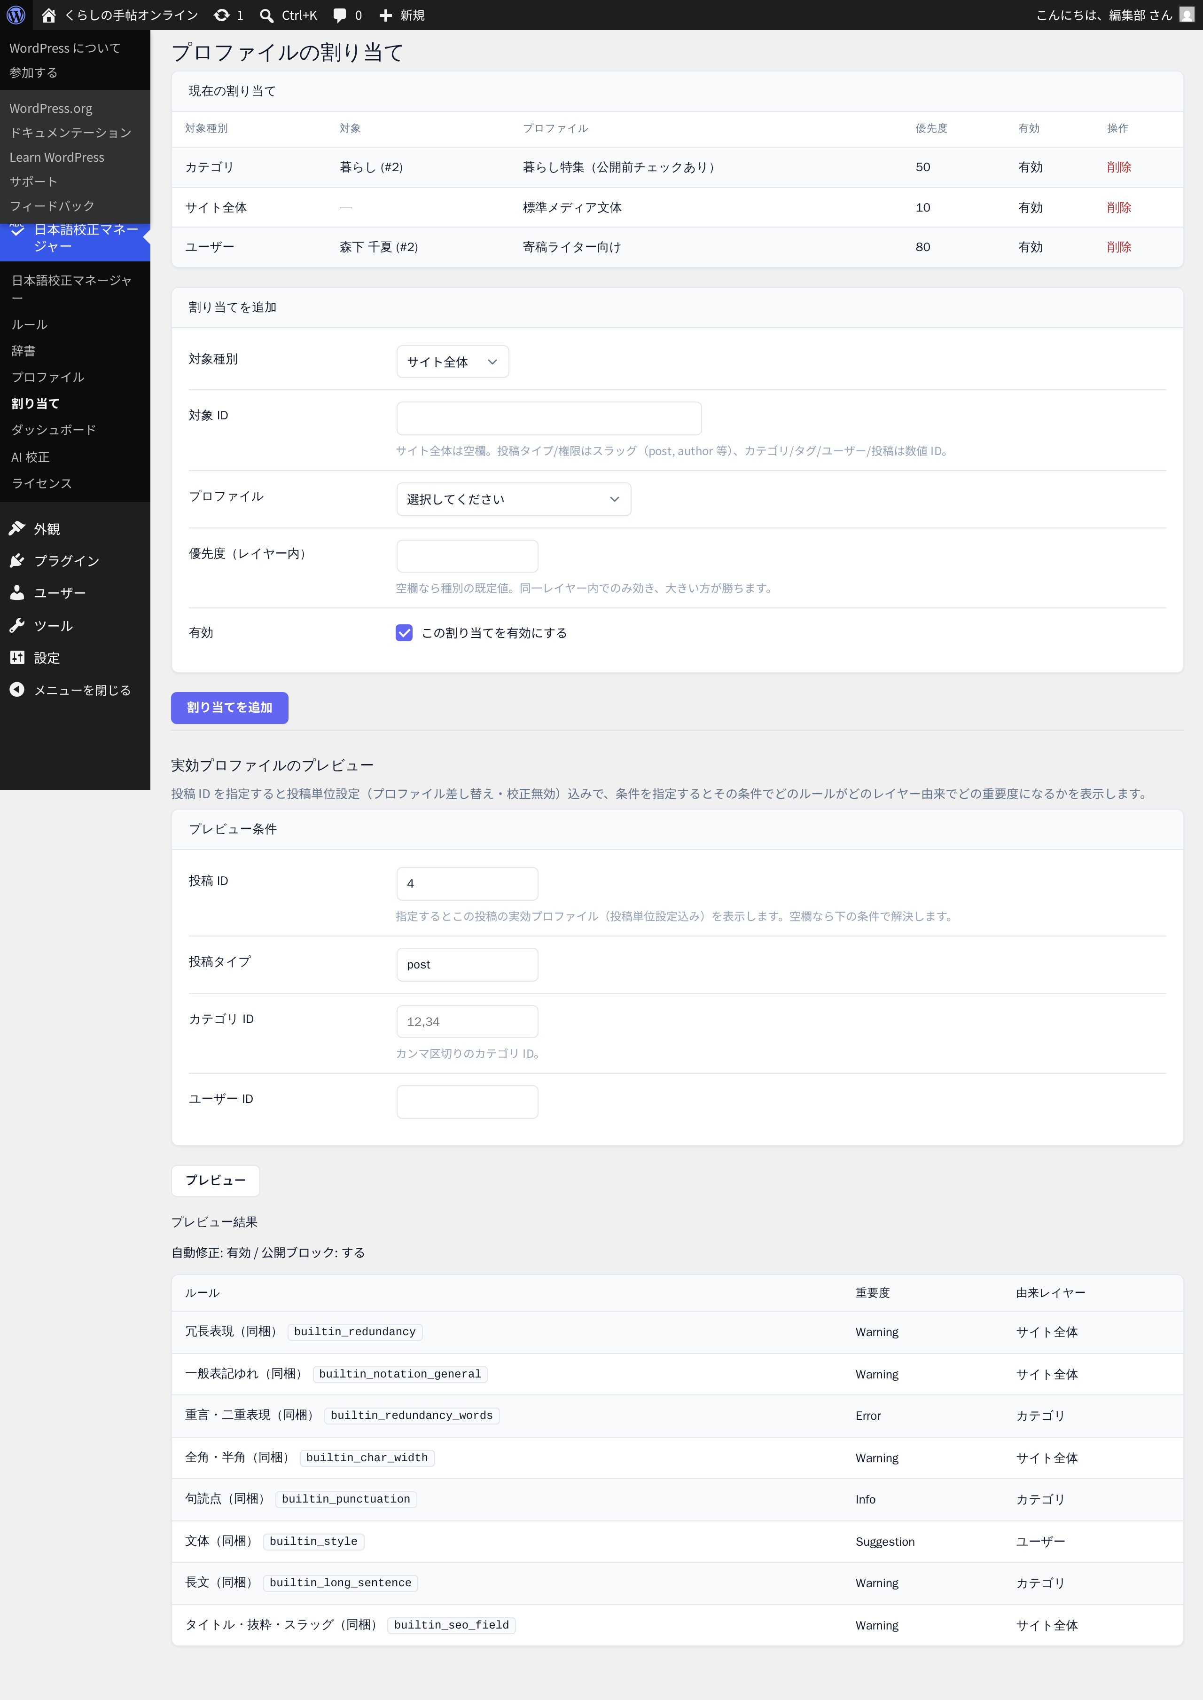Open the WordPress について link
Viewport: 1203px width, 1700px height.
[65, 48]
